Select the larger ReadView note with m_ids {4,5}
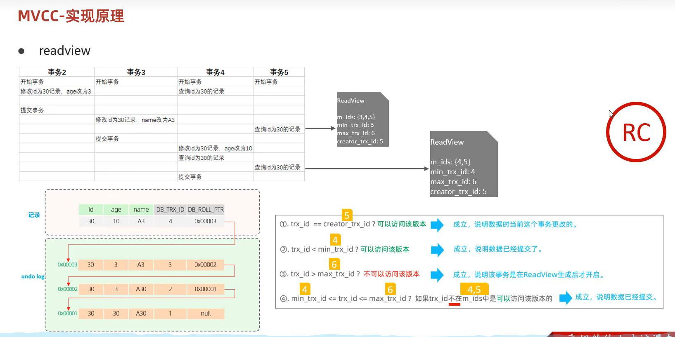This screenshot has width=675, height=337. tap(464, 164)
